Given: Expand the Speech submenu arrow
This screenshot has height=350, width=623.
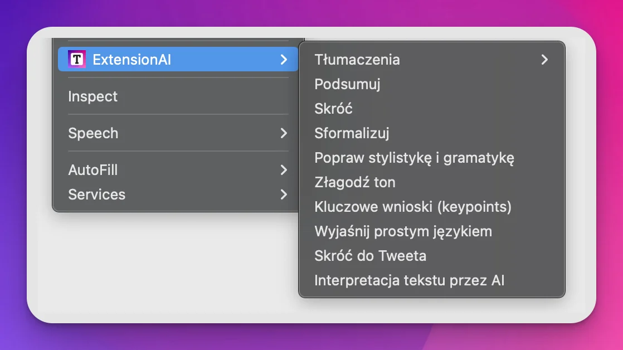Looking at the screenshot, I should pos(284,133).
